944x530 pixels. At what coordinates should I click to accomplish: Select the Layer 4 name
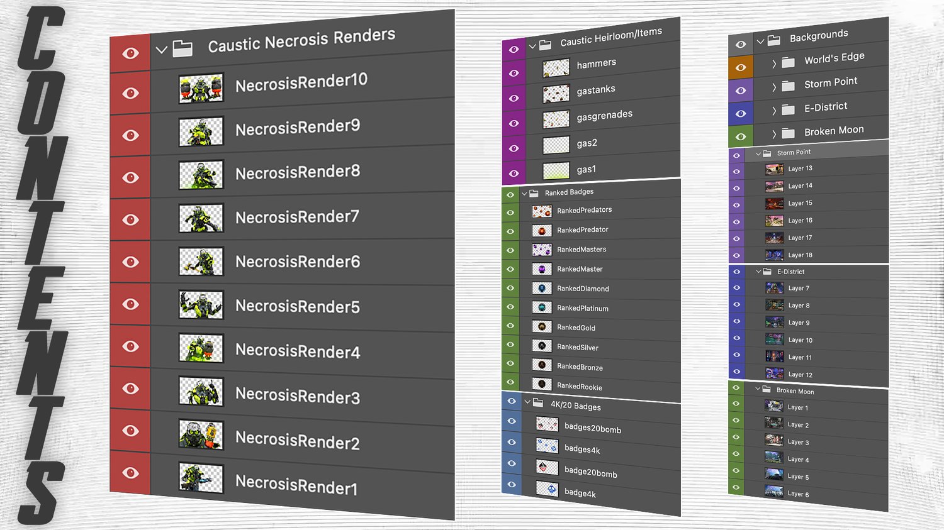point(799,460)
